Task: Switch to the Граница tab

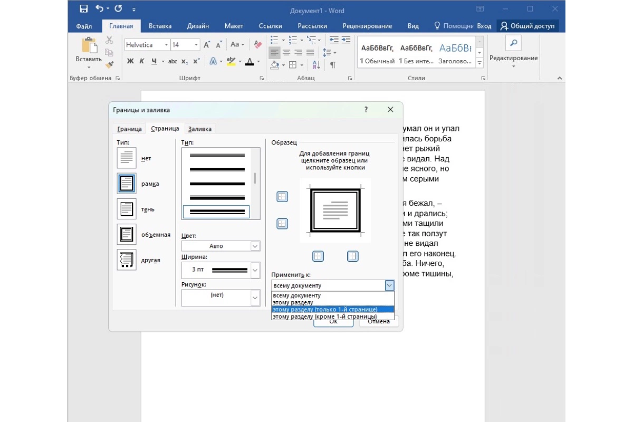Action: coord(129,129)
